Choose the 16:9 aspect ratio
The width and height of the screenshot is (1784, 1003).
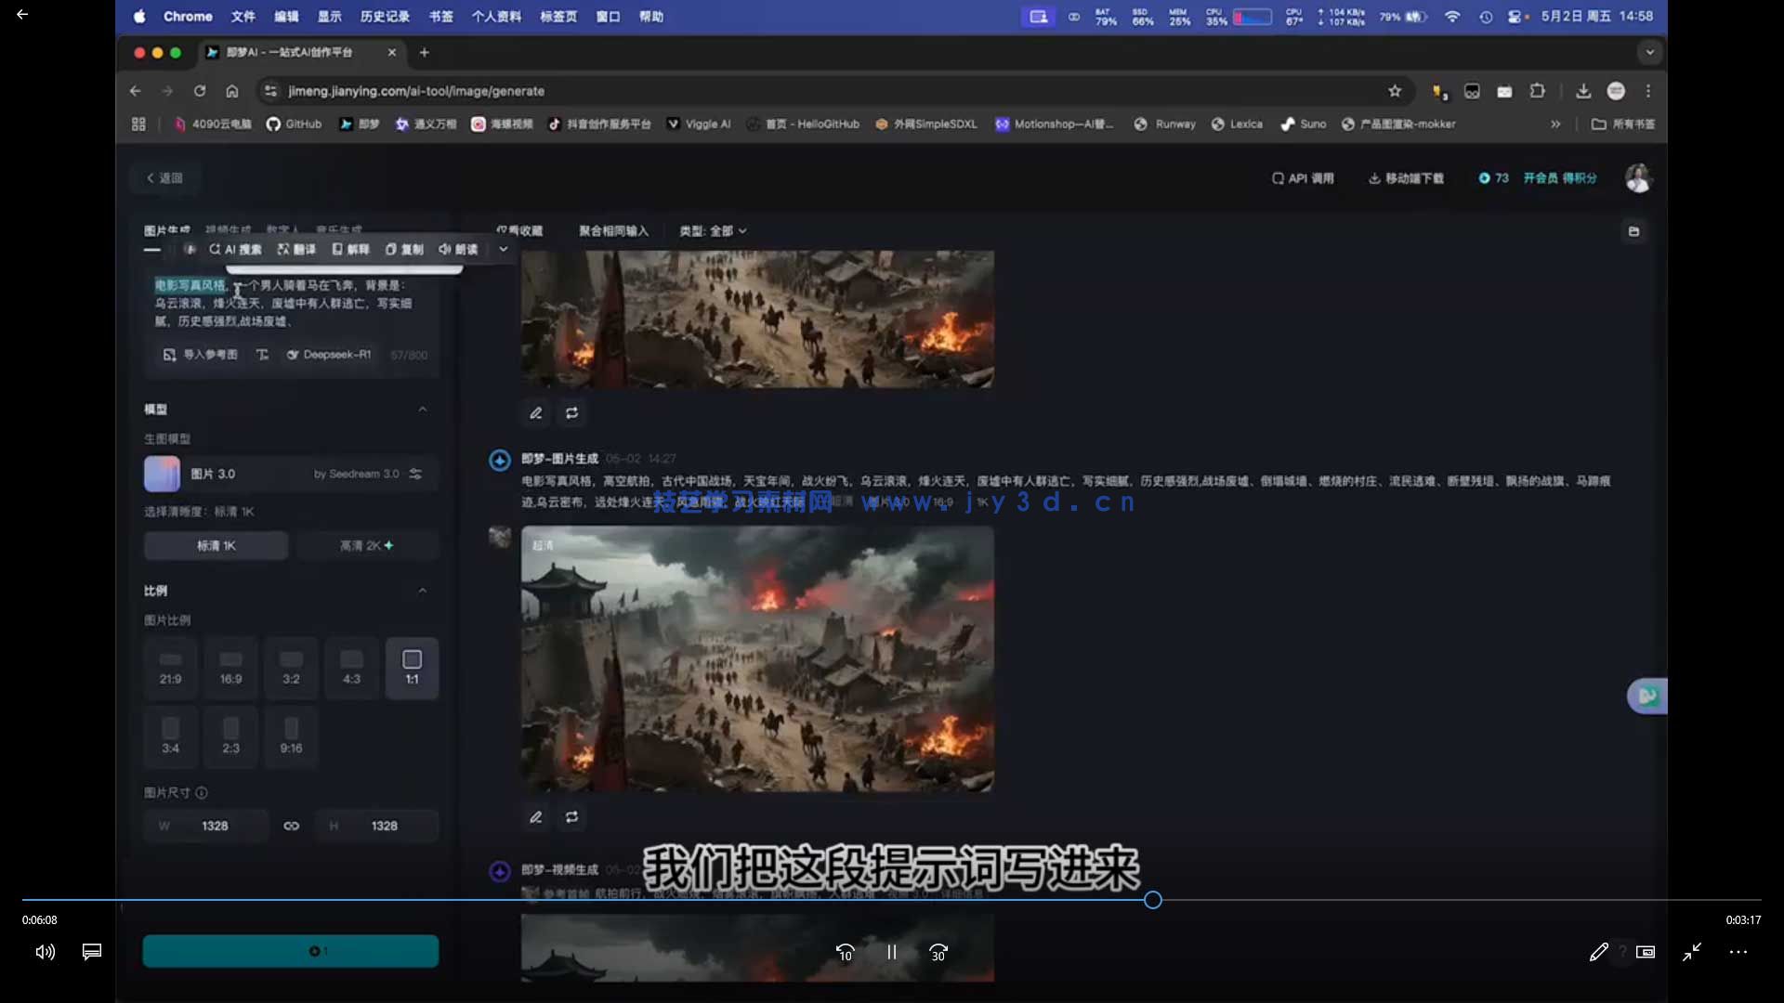click(x=230, y=668)
